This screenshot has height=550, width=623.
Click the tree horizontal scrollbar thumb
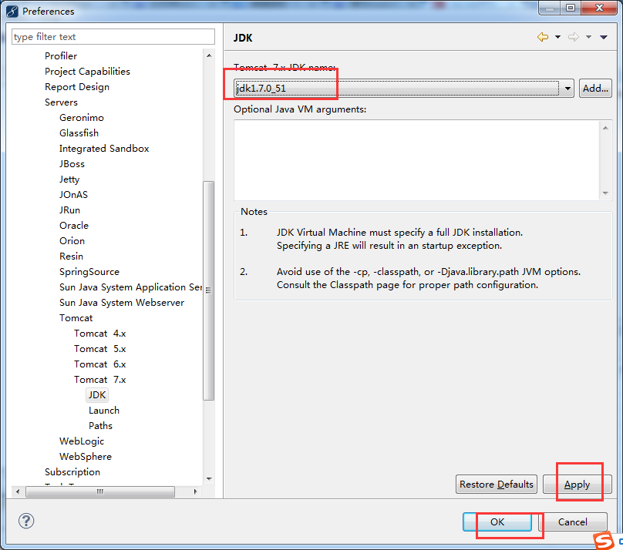100,491
